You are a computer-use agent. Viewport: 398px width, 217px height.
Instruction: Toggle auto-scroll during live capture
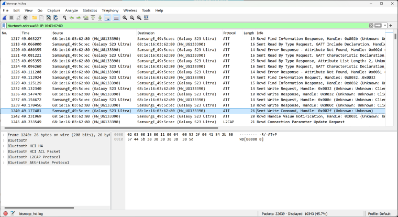[x=107, y=18]
